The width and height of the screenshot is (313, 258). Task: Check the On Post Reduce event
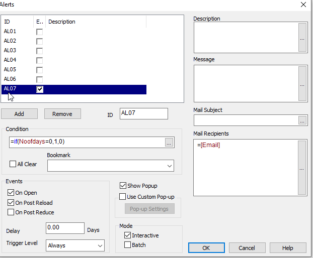coord(11,212)
